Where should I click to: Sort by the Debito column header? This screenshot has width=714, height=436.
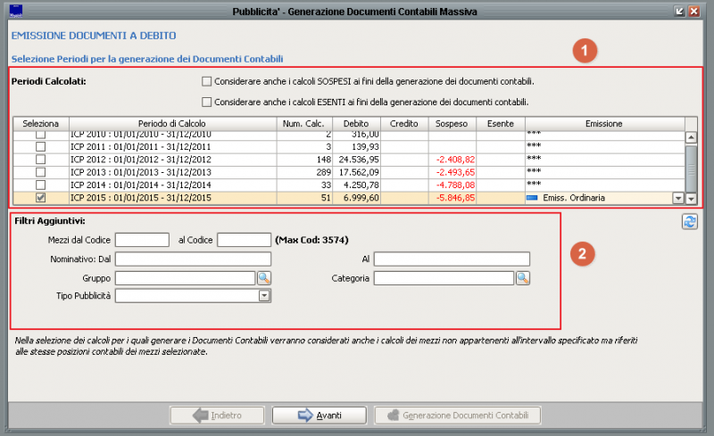point(355,123)
